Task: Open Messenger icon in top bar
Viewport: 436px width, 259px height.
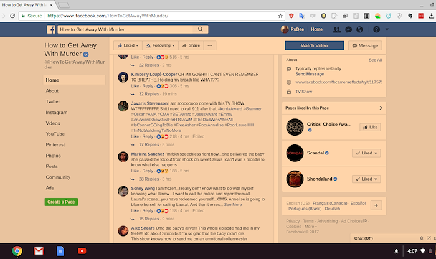Action: pyautogui.click(x=348, y=29)
